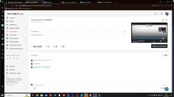This screenshot has height=97, width=174.
Task: Click the Монетизация coin icon
Action: [7, 38]
